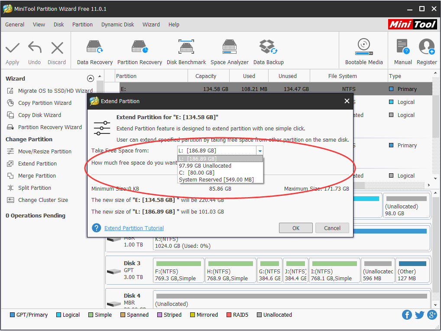Click the Undo arrow icon
This screenshot has height=331, width=441.
pos(35,48)
